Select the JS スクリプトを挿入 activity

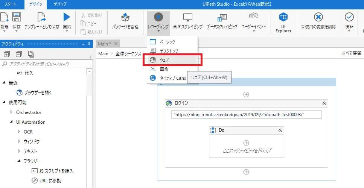pyautogui.click(x=52, y=171)
